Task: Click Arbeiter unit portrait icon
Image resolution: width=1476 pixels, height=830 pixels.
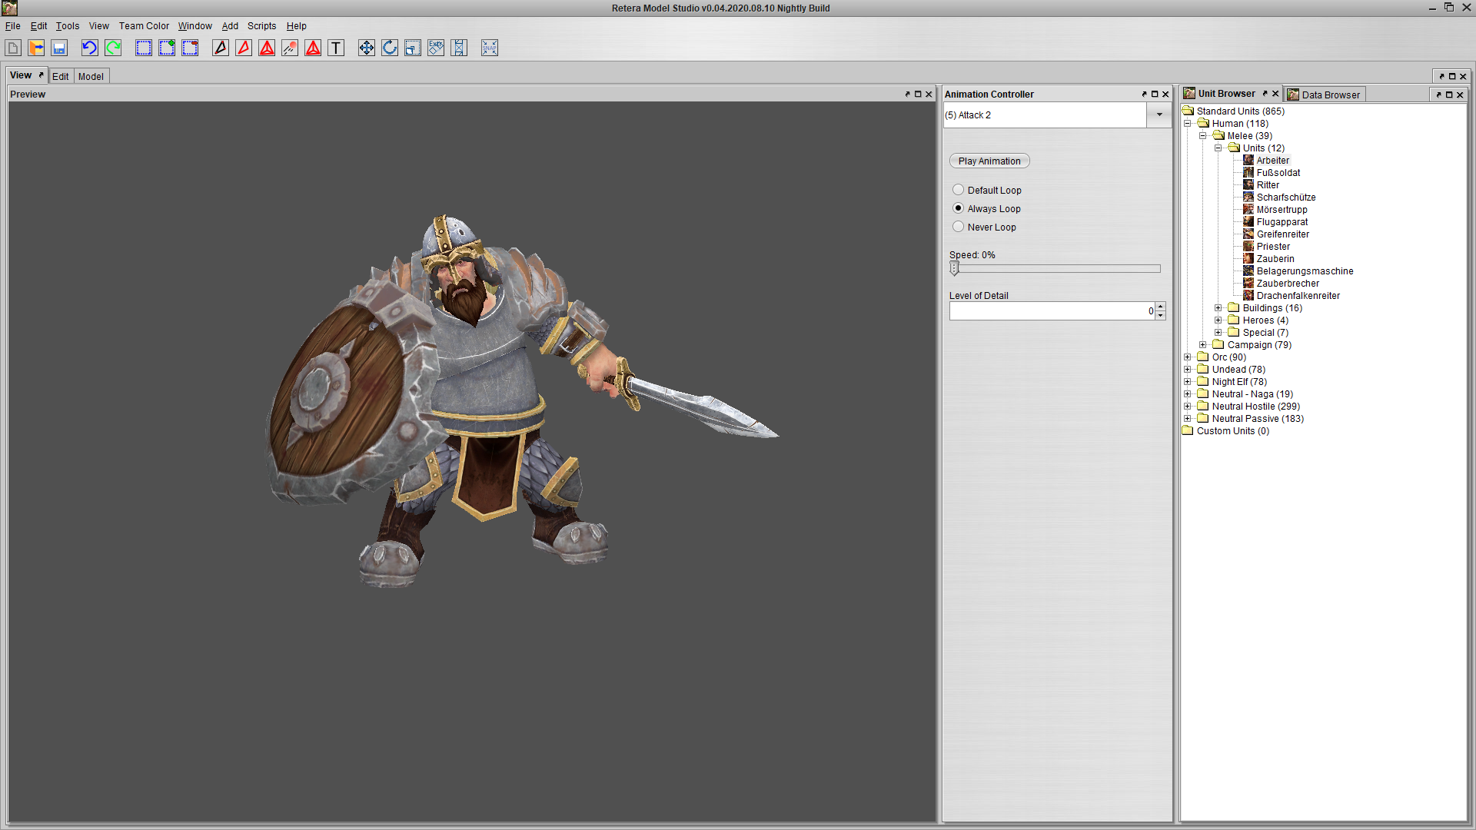Action: [1248, 161]
